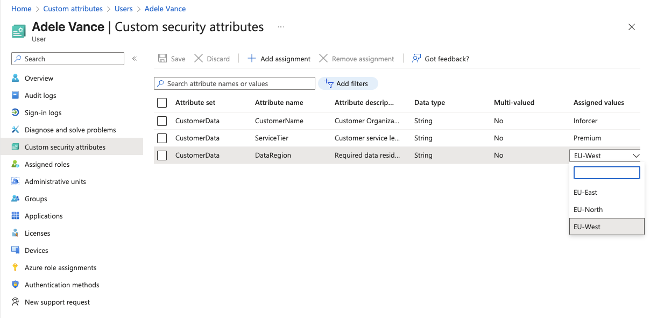Click the Add filters button
This screenshot has height=318, width=650.
point(348,83)
